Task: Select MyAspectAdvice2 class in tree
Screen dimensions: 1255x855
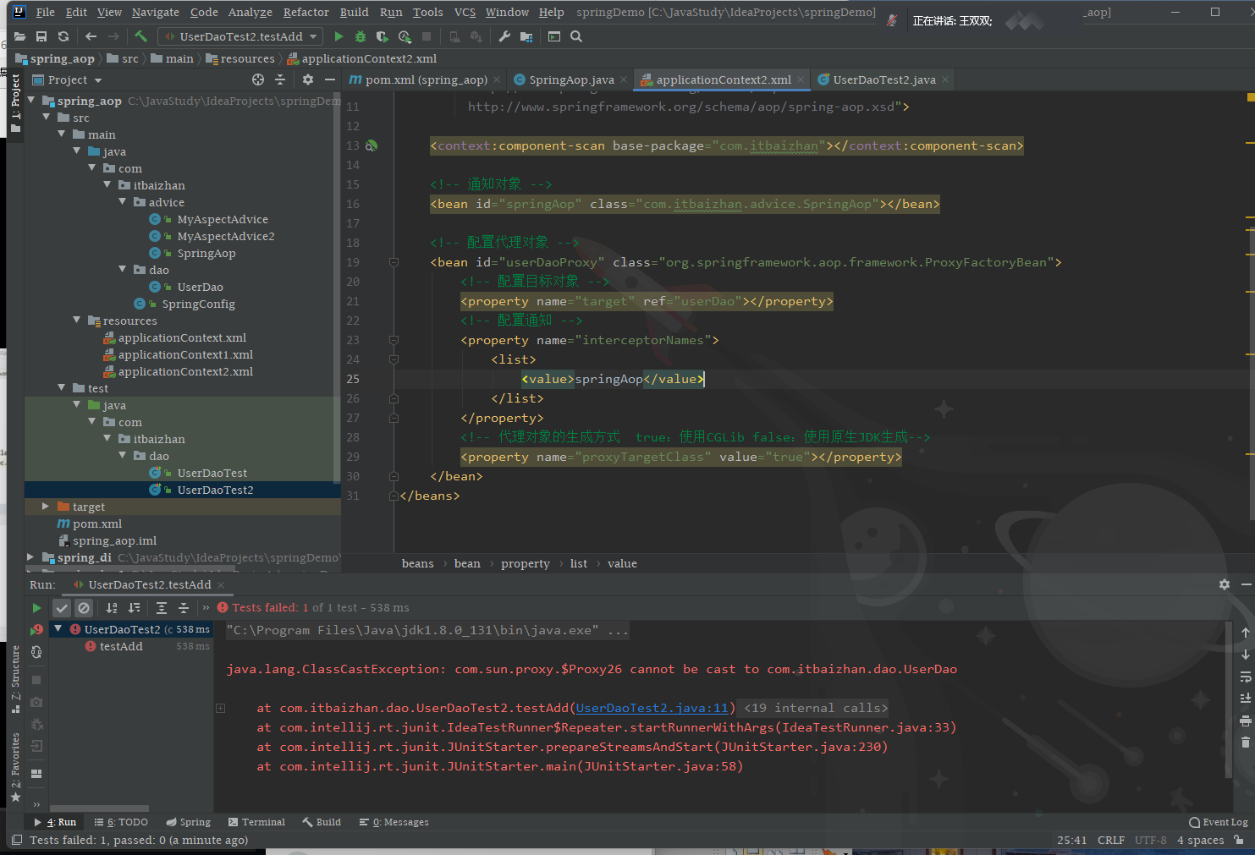Action: (x=225, y=236)
